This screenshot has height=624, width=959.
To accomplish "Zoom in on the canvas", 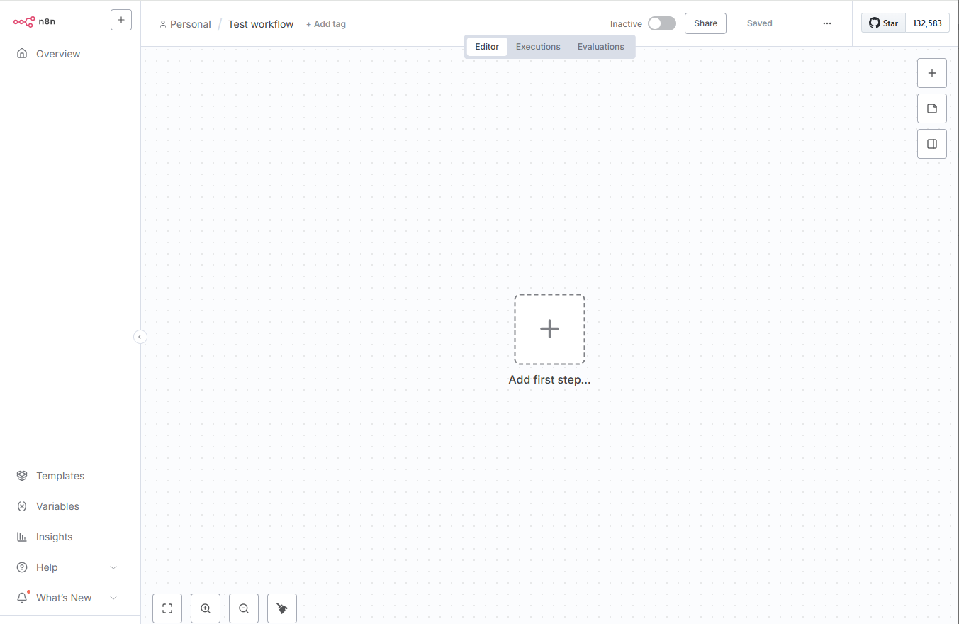I will tap(205, 608).
